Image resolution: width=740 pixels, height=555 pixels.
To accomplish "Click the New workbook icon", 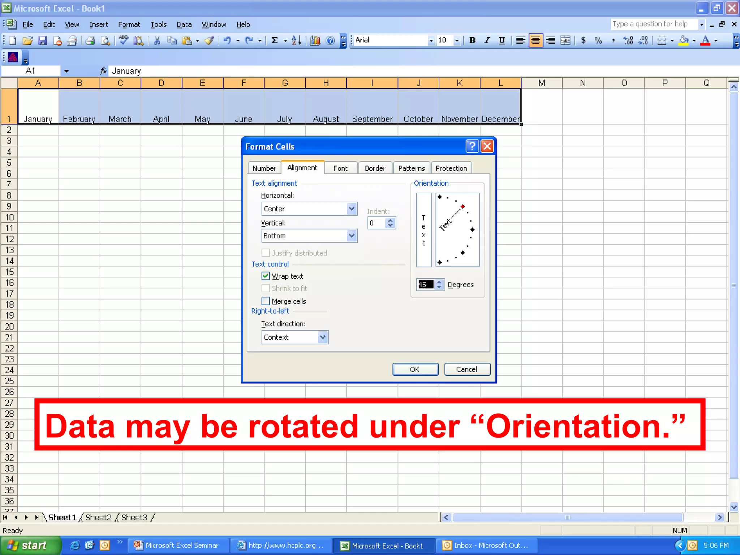I will 13,40.
